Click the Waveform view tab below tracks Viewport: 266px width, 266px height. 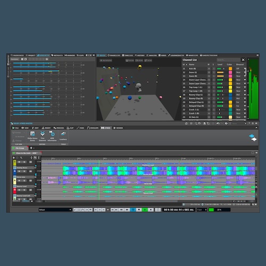click(16, 201)
